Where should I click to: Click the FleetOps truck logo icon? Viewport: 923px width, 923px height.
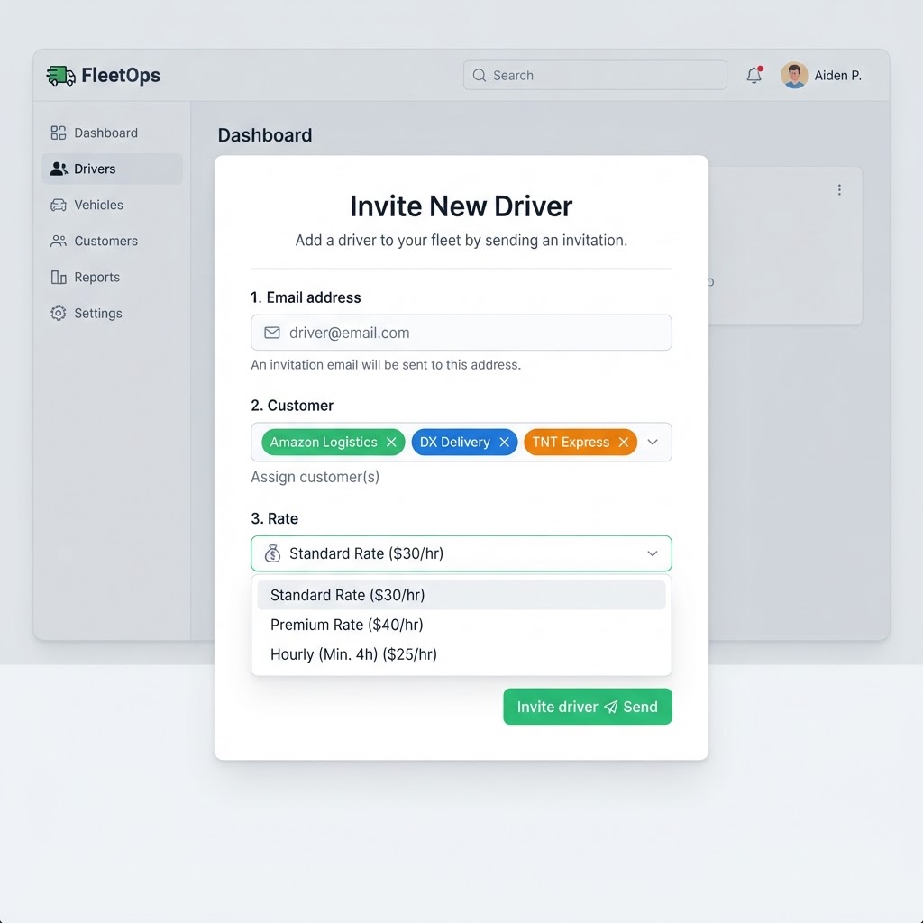click(60, 76)
